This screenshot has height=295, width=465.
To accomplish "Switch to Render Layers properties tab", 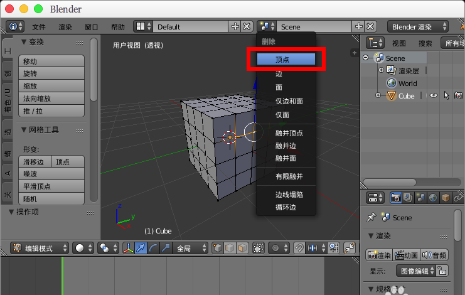I will click(408, 198).
